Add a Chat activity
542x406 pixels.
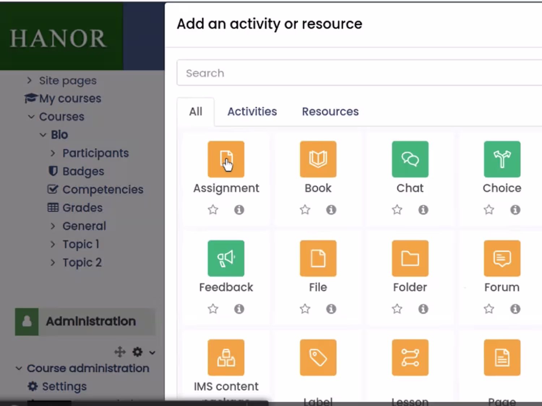[x=410, y=159]
